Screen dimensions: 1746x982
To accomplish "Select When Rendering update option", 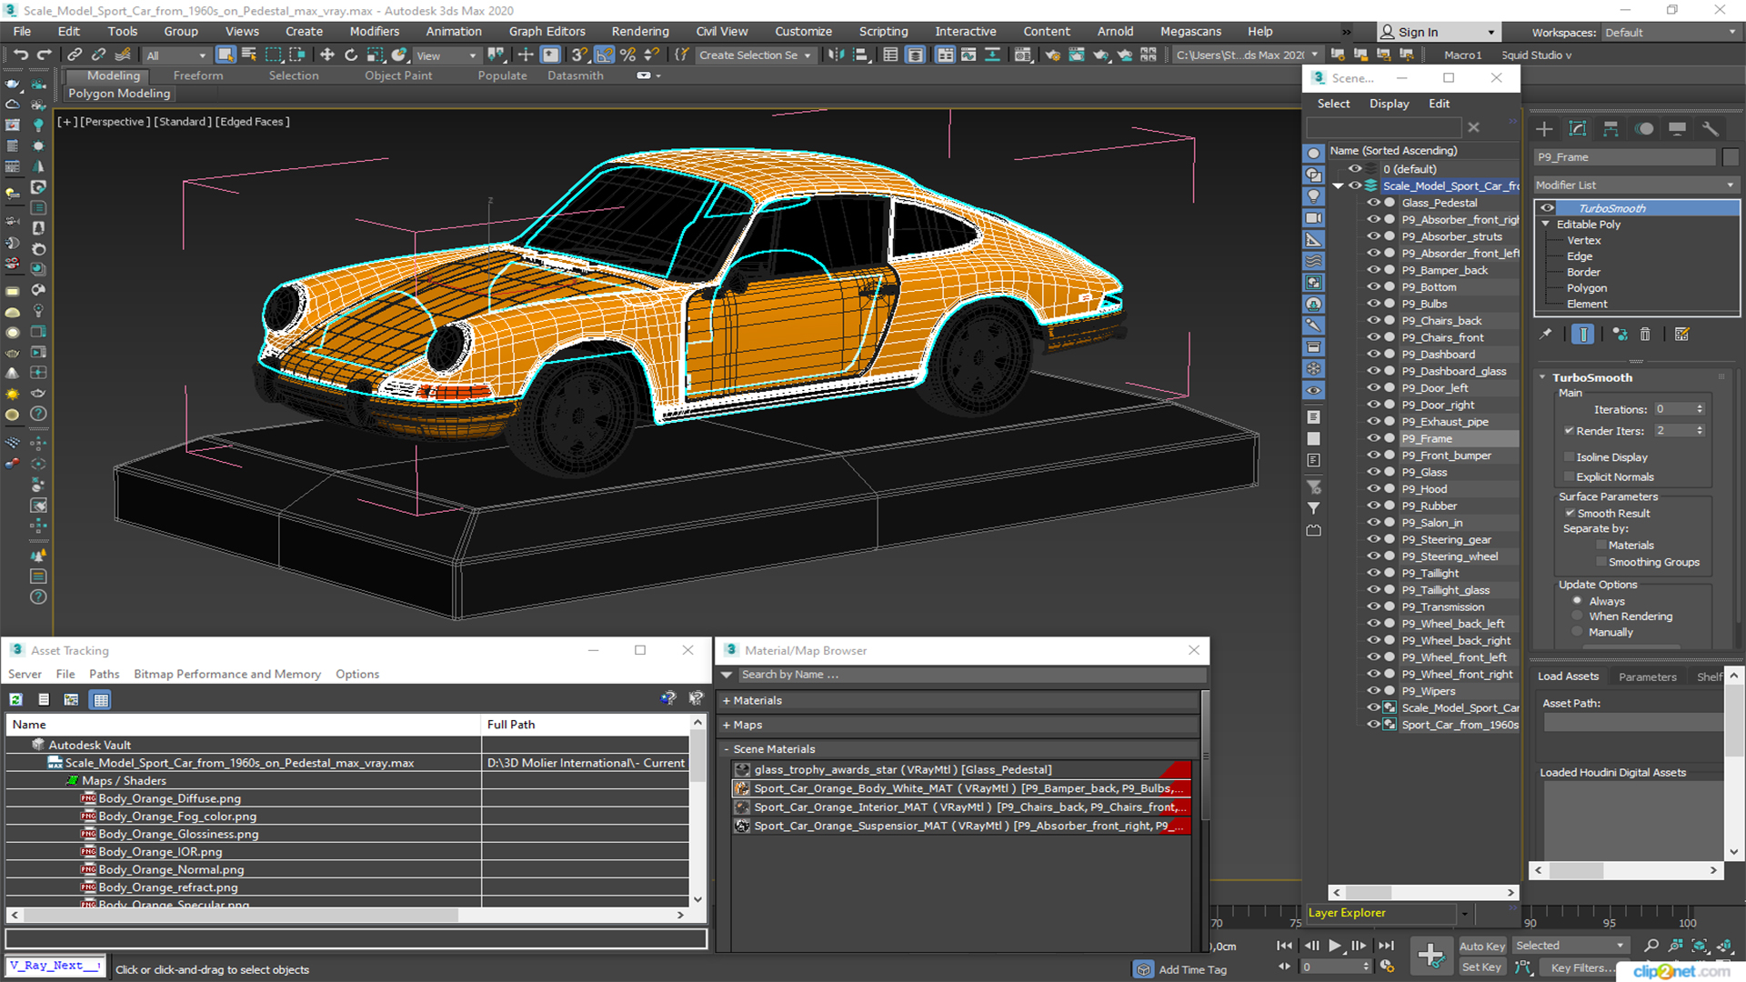I will (x=1578, y=616).
